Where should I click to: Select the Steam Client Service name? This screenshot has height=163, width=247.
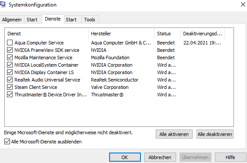coord(36,87)
